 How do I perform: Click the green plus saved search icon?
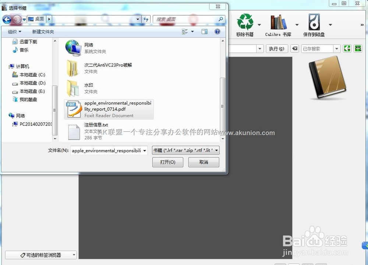tap(357, 48)
